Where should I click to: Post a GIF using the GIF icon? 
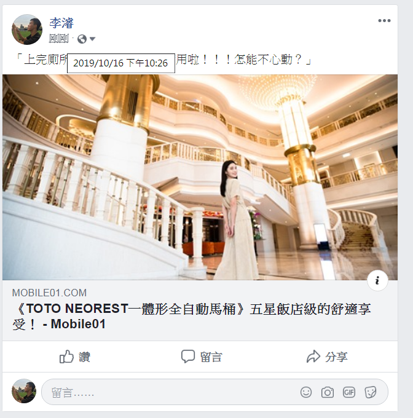(349, 392)
